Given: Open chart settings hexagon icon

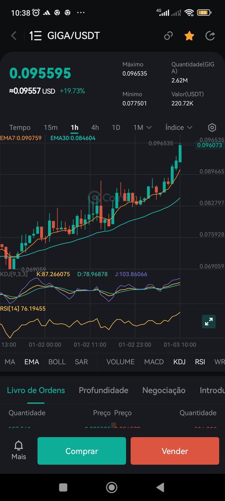Looking at the screenshot, I should [x=212, y=128].
